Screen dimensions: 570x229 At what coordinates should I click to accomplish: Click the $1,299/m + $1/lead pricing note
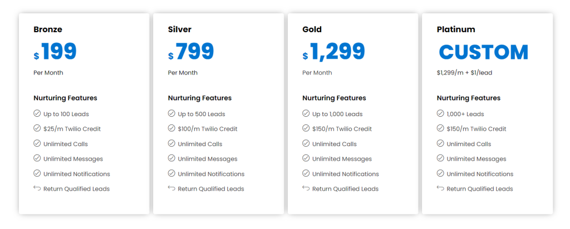click(465, 73)
